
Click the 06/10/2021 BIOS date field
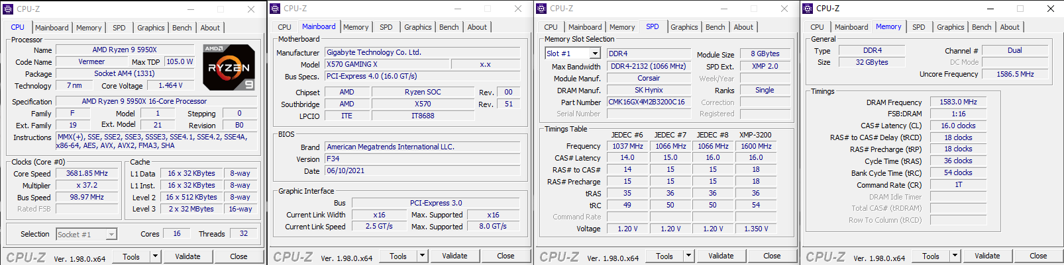(x=425, y=170)
